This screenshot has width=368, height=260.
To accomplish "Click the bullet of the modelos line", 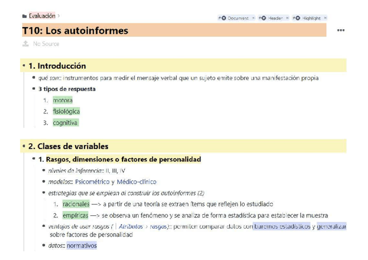I will point(44,181).
